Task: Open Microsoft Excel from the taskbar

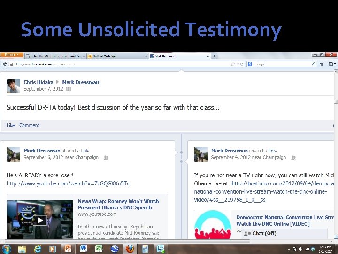Action: pos(99,249)
